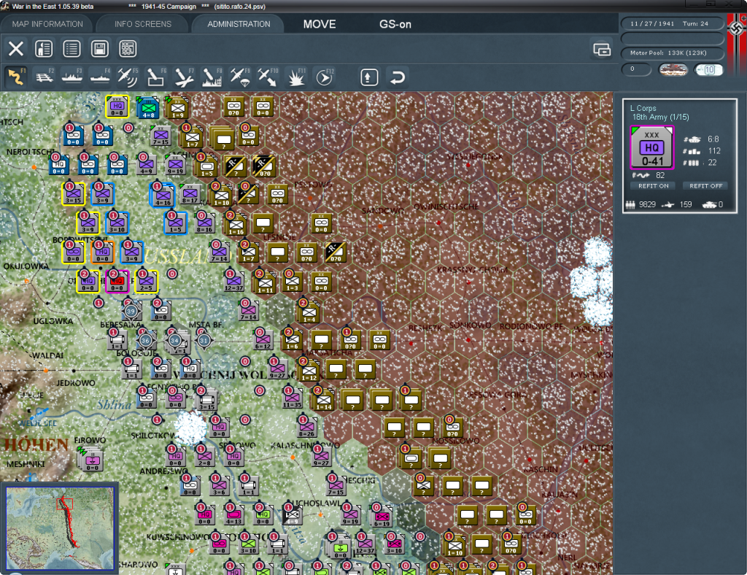Click the Motor Pool 133K (123K) readout
Screen dimensions: 747x575
point(672,53)
